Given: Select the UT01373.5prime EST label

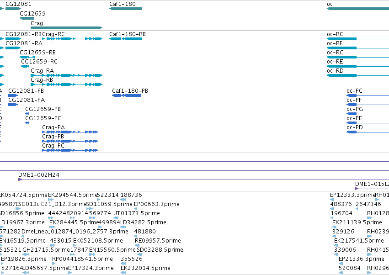Looking at the screenshot, I should point(137,213).
